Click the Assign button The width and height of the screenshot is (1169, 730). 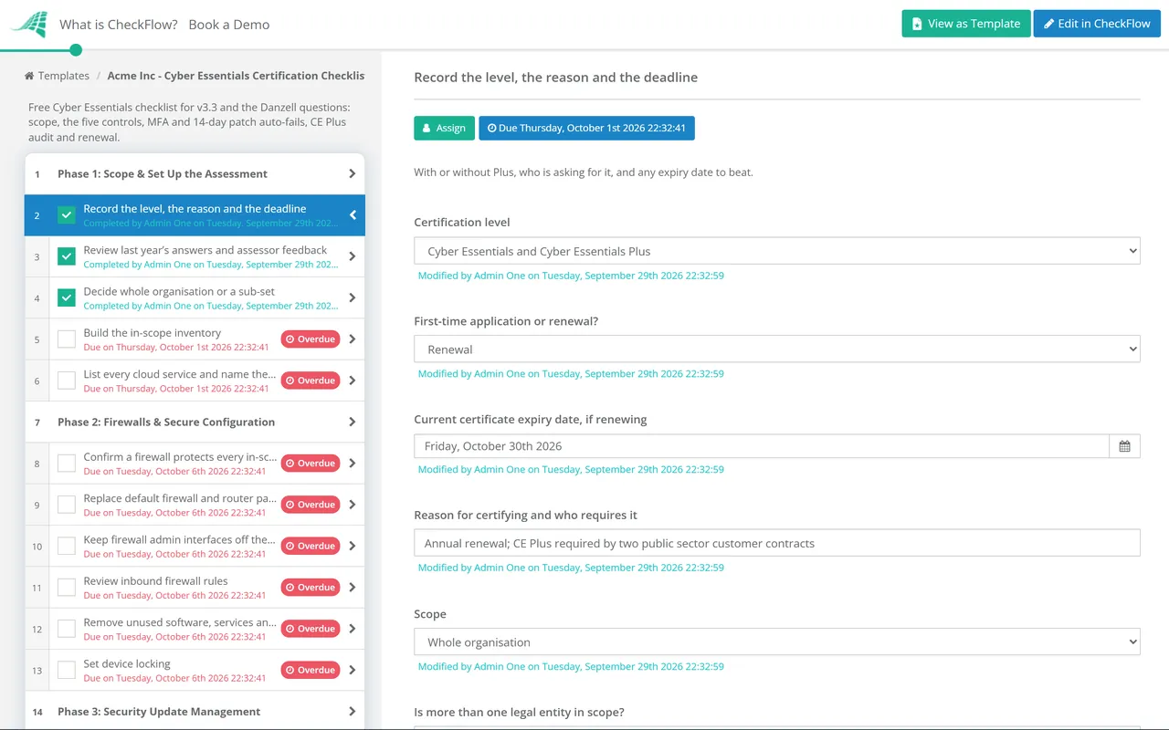(x=444, y=128)
